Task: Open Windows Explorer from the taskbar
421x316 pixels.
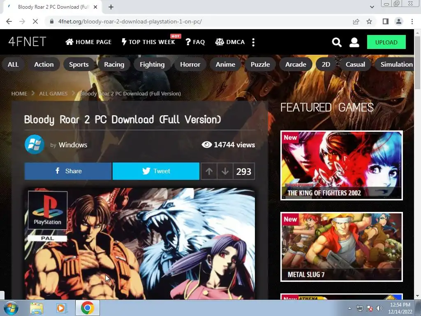Action: tap(37, 308)
